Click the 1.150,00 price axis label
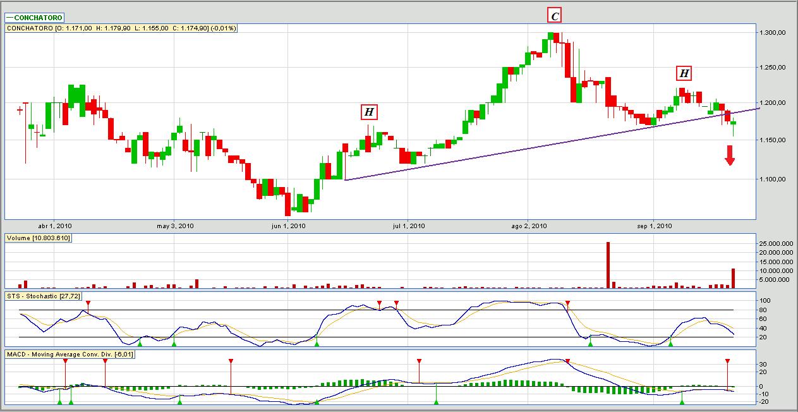This screenshot has height=412, width=798. 773,140
